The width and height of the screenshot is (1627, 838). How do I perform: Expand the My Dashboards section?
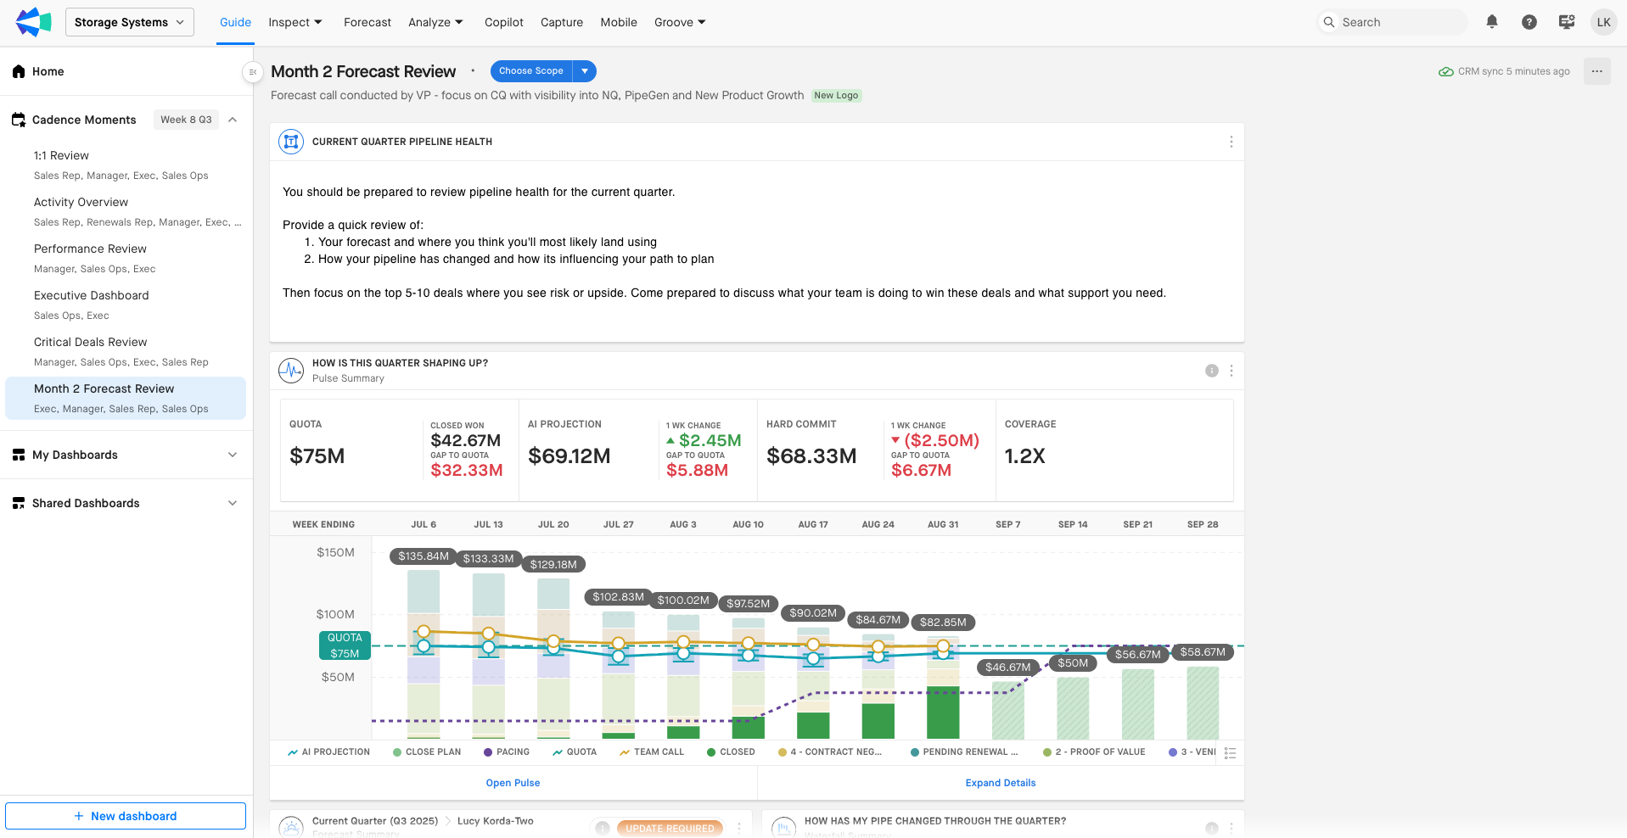[232, 455]
